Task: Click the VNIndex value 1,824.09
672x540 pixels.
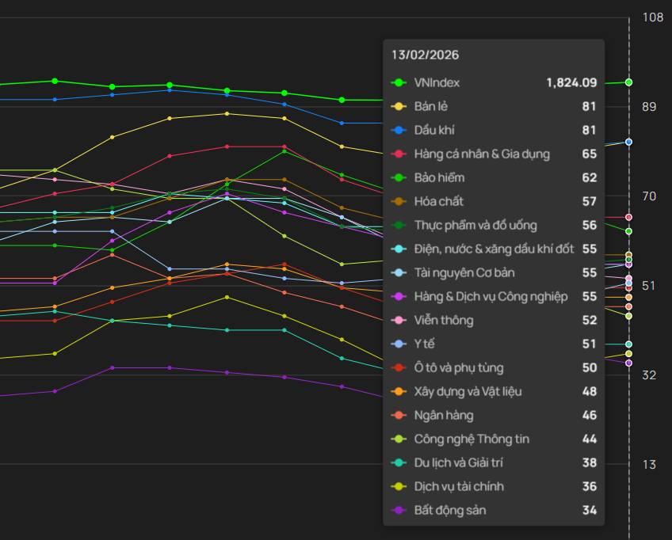Action: pos(571,83)
